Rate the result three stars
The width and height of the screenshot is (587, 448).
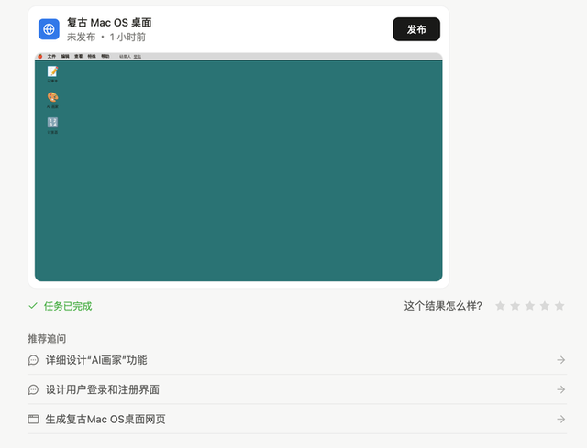pos(530,306)
